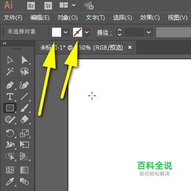Pick the Blend tool

(24, 181)
